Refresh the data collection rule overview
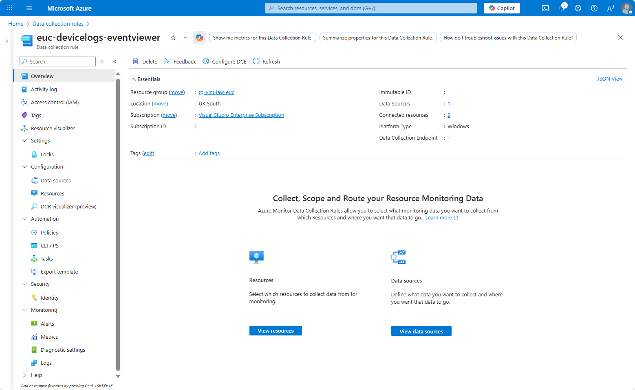 click(266, 61)
